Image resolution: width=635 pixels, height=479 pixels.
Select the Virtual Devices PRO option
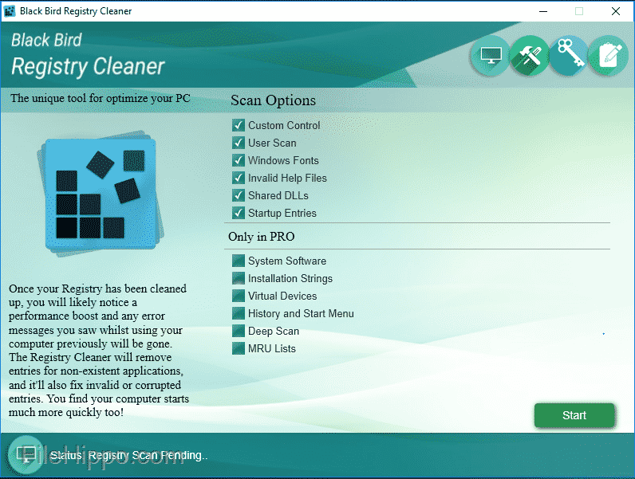pos(239,296)
